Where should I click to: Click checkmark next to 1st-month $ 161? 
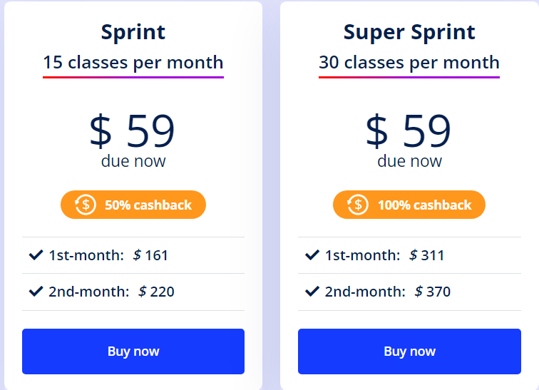(x=36, y=255)
